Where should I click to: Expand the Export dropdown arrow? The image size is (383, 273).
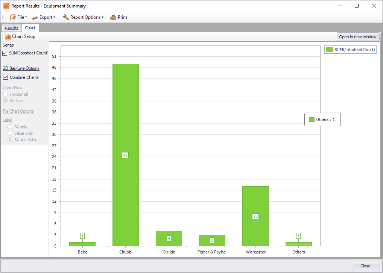(x=54, y=17)
